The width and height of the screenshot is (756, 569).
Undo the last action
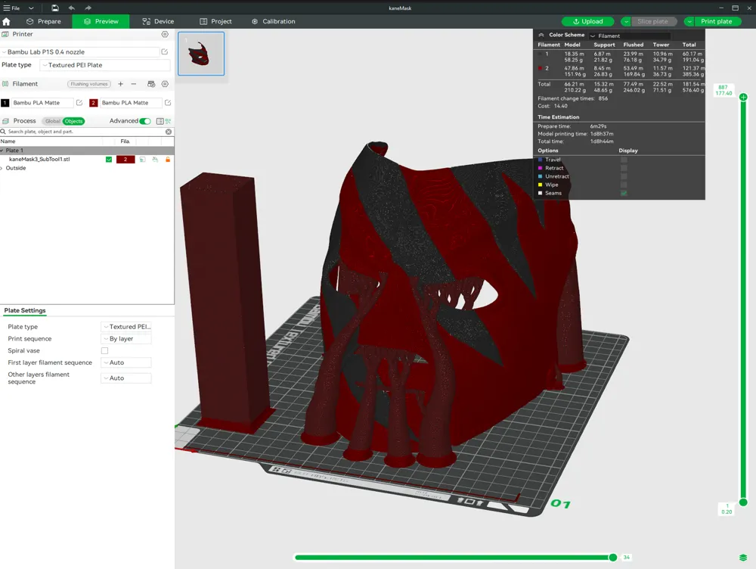pos(71,8)
